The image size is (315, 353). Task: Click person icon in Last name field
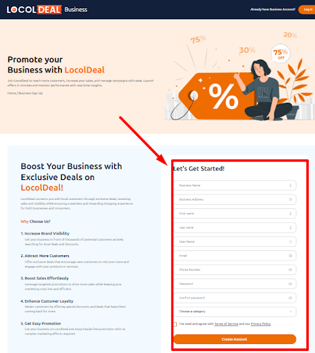click(x=290, y=228)
